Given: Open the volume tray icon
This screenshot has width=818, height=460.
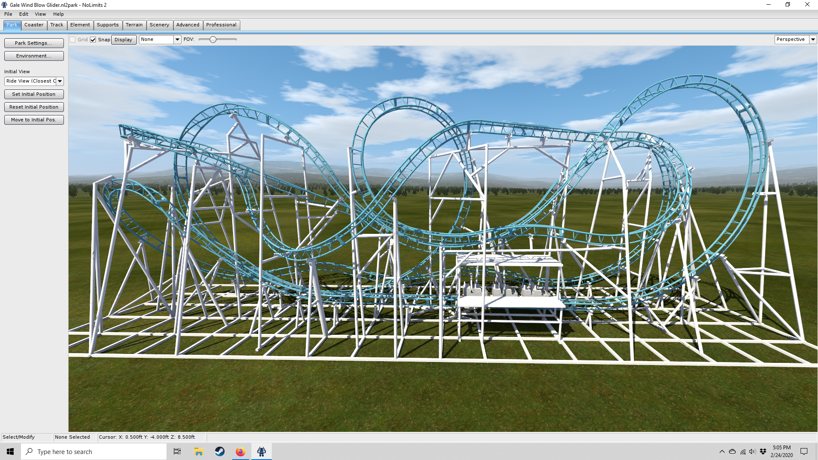Looking at the screenshot, I should click(752, 451).
